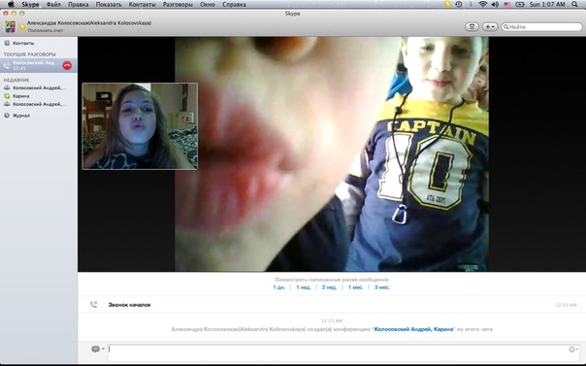Show messages from 1 нед.

click(x=304, y=287)
